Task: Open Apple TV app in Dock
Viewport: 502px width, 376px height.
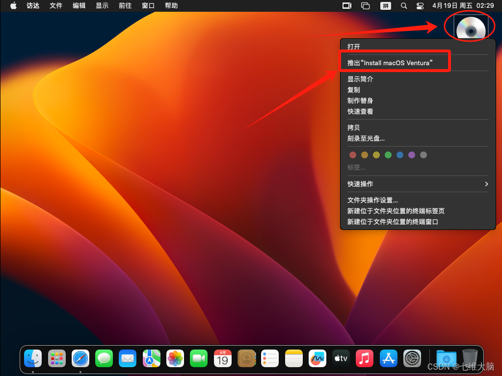Action: tap(341, 358)
